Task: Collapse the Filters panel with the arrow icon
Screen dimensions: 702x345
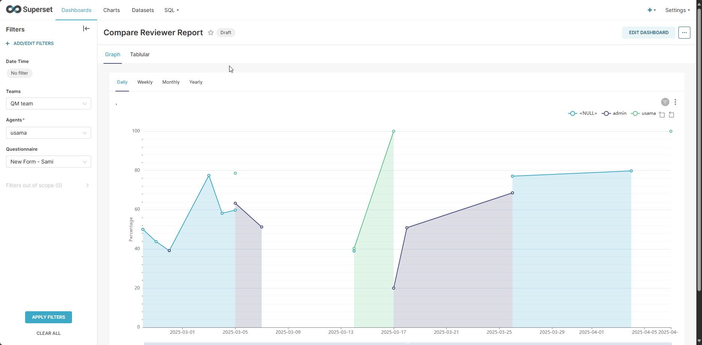Action: (x=86, y=28)
